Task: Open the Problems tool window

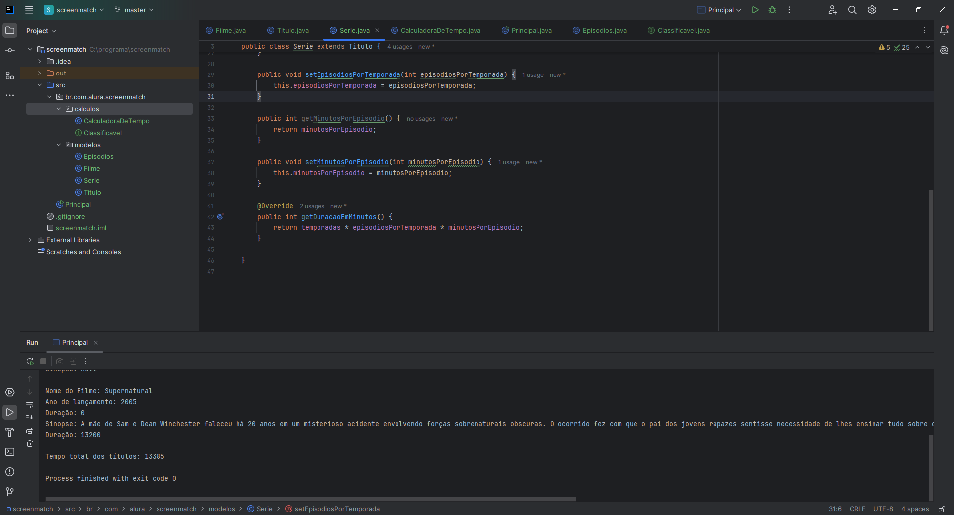Action: pos(10,472)
